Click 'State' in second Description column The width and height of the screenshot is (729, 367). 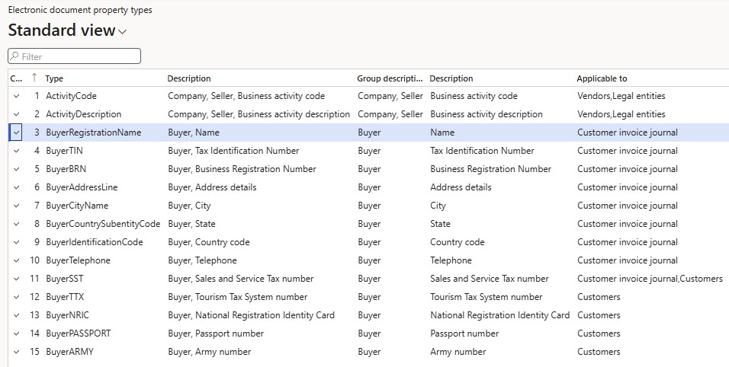(440, 224)
